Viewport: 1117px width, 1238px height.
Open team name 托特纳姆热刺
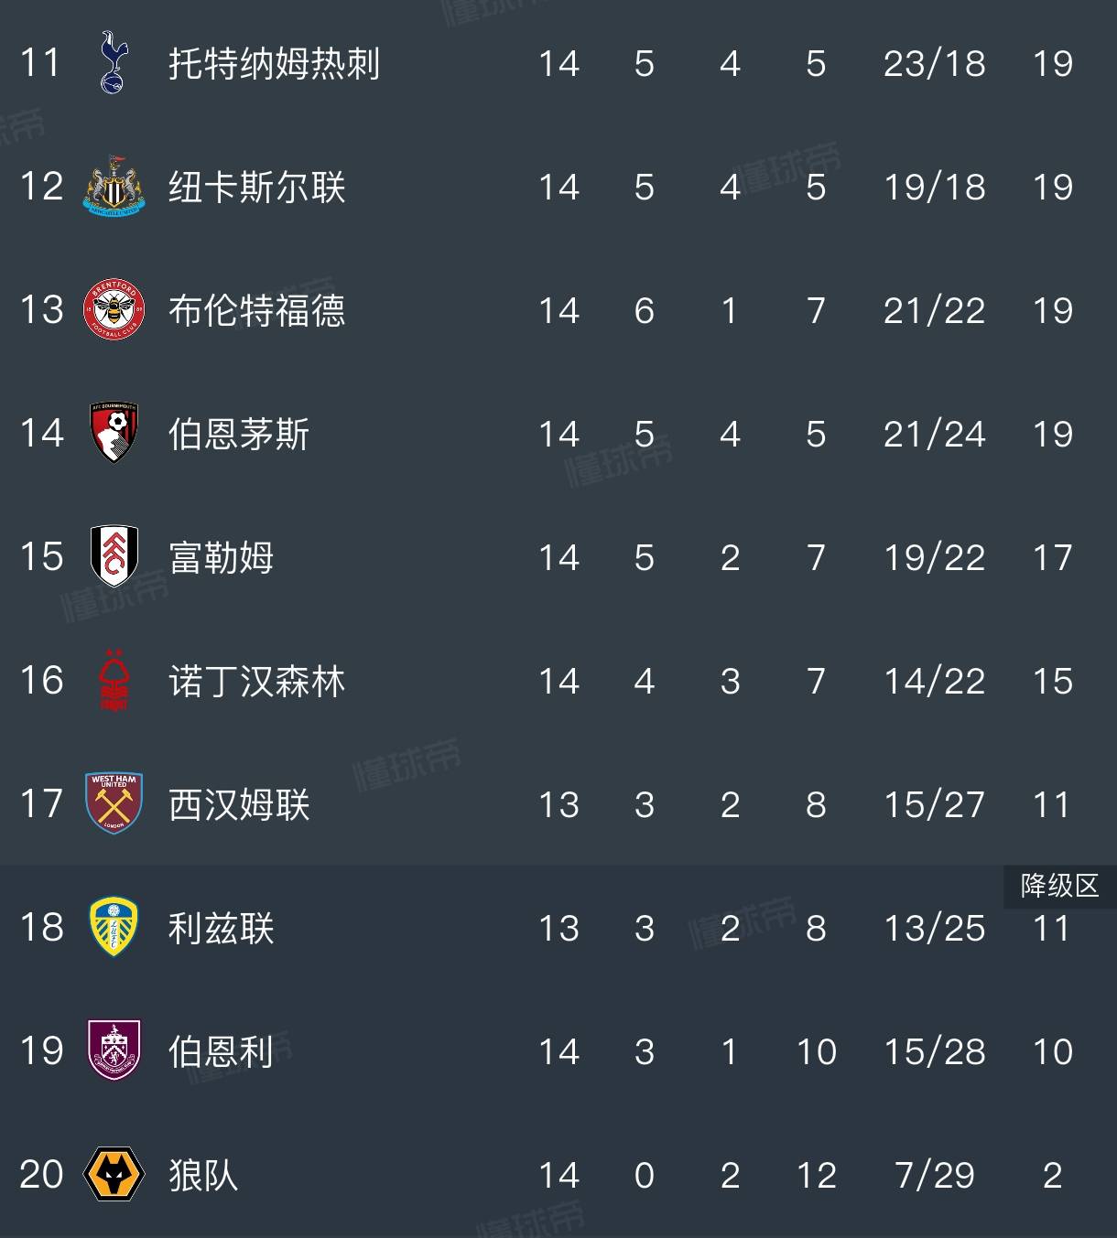[274, 64]
